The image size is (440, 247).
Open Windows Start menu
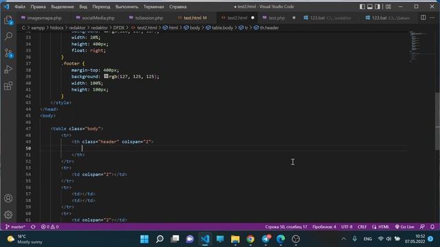click(144, 239)
